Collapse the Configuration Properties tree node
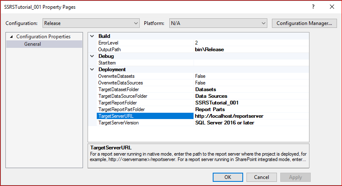The height and width of the screenshot is (186, 342). (x=11, y=37)
